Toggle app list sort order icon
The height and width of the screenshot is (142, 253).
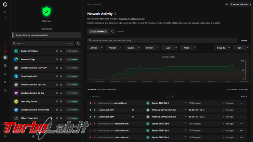[78, 44]
